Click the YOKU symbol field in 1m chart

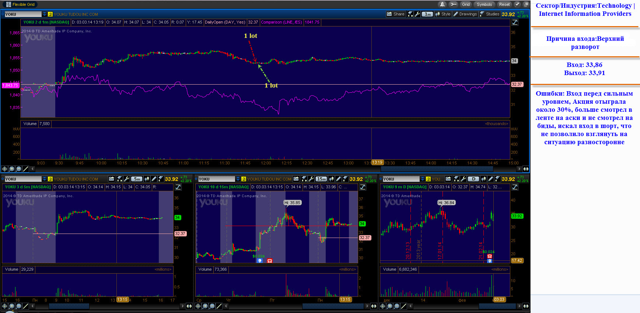[x=23, y=14]
